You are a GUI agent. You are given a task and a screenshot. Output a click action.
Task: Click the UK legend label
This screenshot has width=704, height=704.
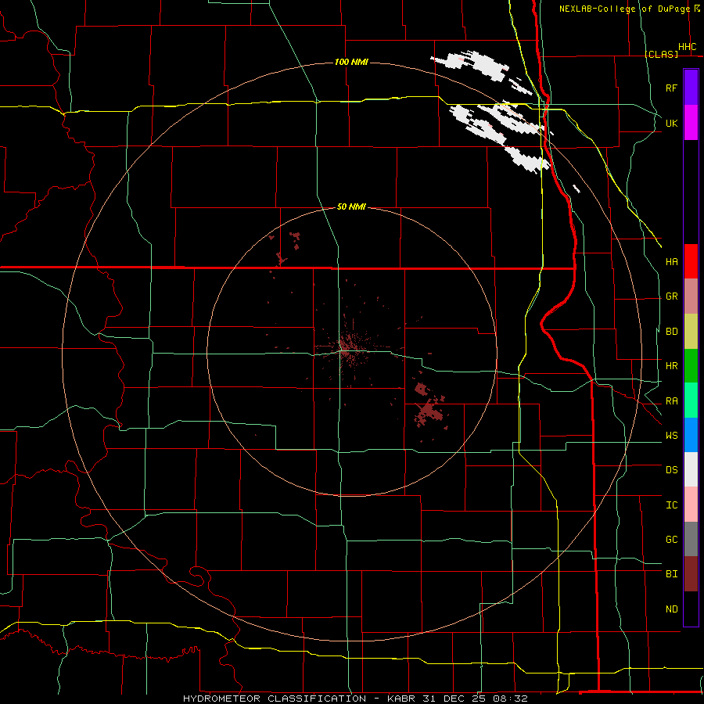(x=671, y=123)
